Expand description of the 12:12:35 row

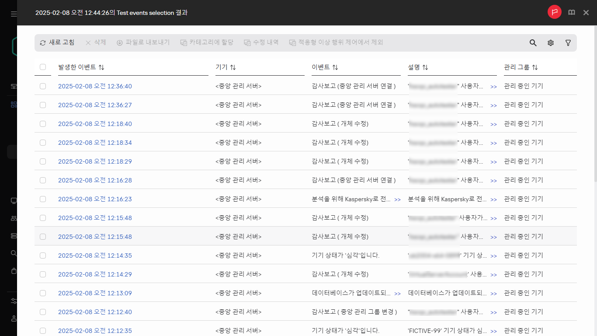493,332
